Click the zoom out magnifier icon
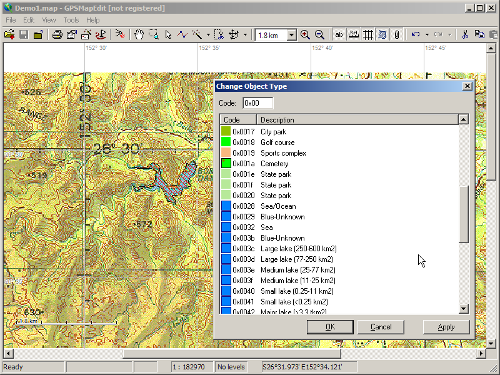The height and width of the screenshot is (375, 500). 319,35
